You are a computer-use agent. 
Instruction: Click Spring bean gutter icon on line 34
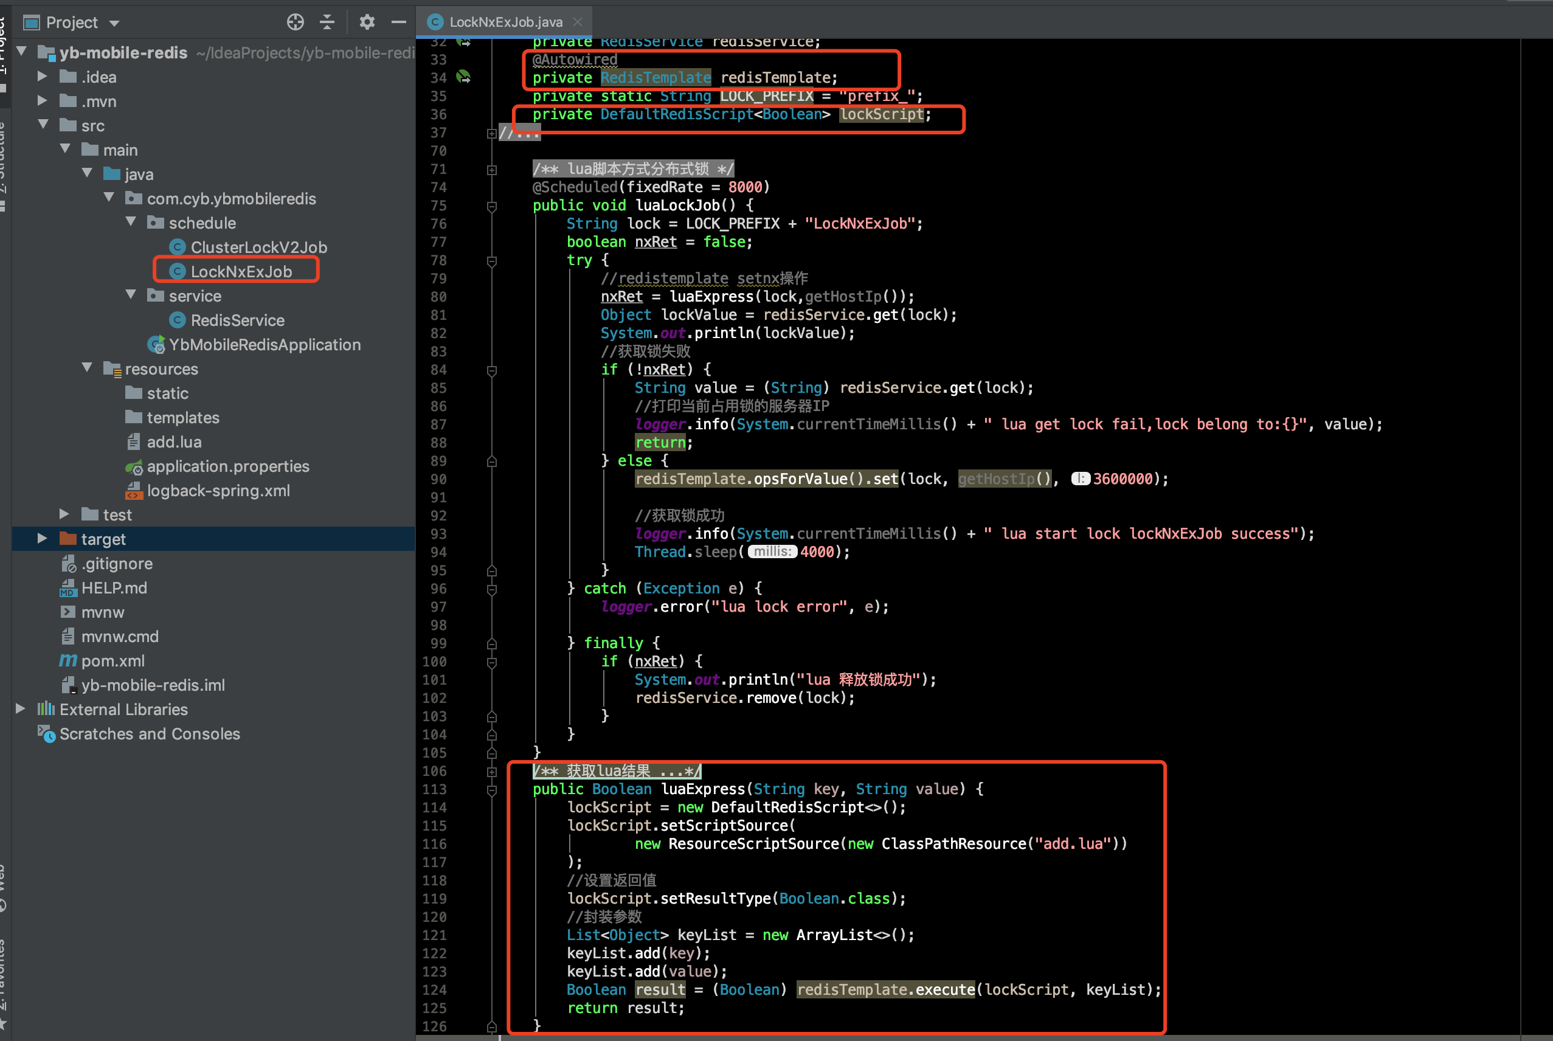coord(463,77)
